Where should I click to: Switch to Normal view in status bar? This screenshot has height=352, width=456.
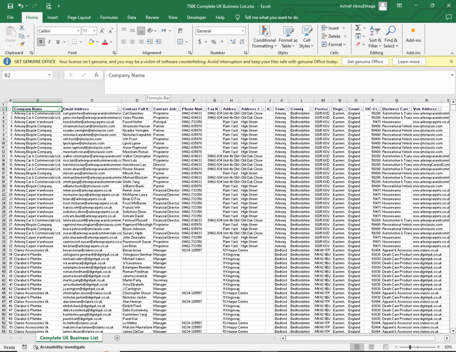[x=357, y=347]
